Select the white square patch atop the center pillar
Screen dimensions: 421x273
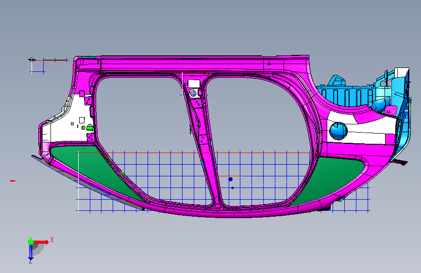(194, 84)
